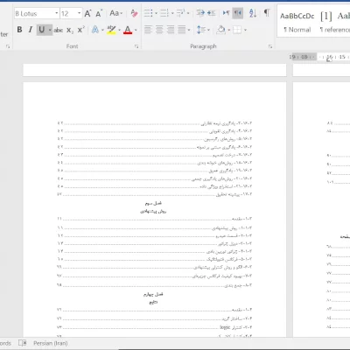Click the second indent icon before text direction
This screenshot has width=350, height=350.
coord(211,13)
